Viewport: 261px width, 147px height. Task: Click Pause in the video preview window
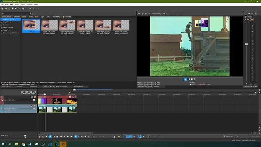(x=189, y=79)
